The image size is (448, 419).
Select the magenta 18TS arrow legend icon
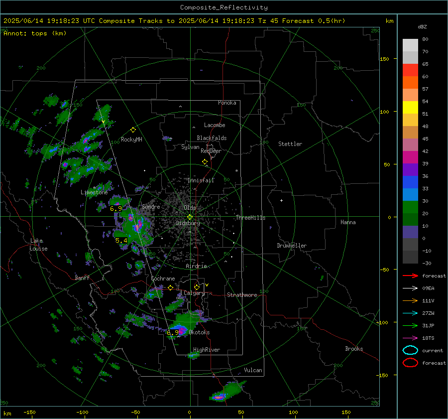tap(410, 338)
